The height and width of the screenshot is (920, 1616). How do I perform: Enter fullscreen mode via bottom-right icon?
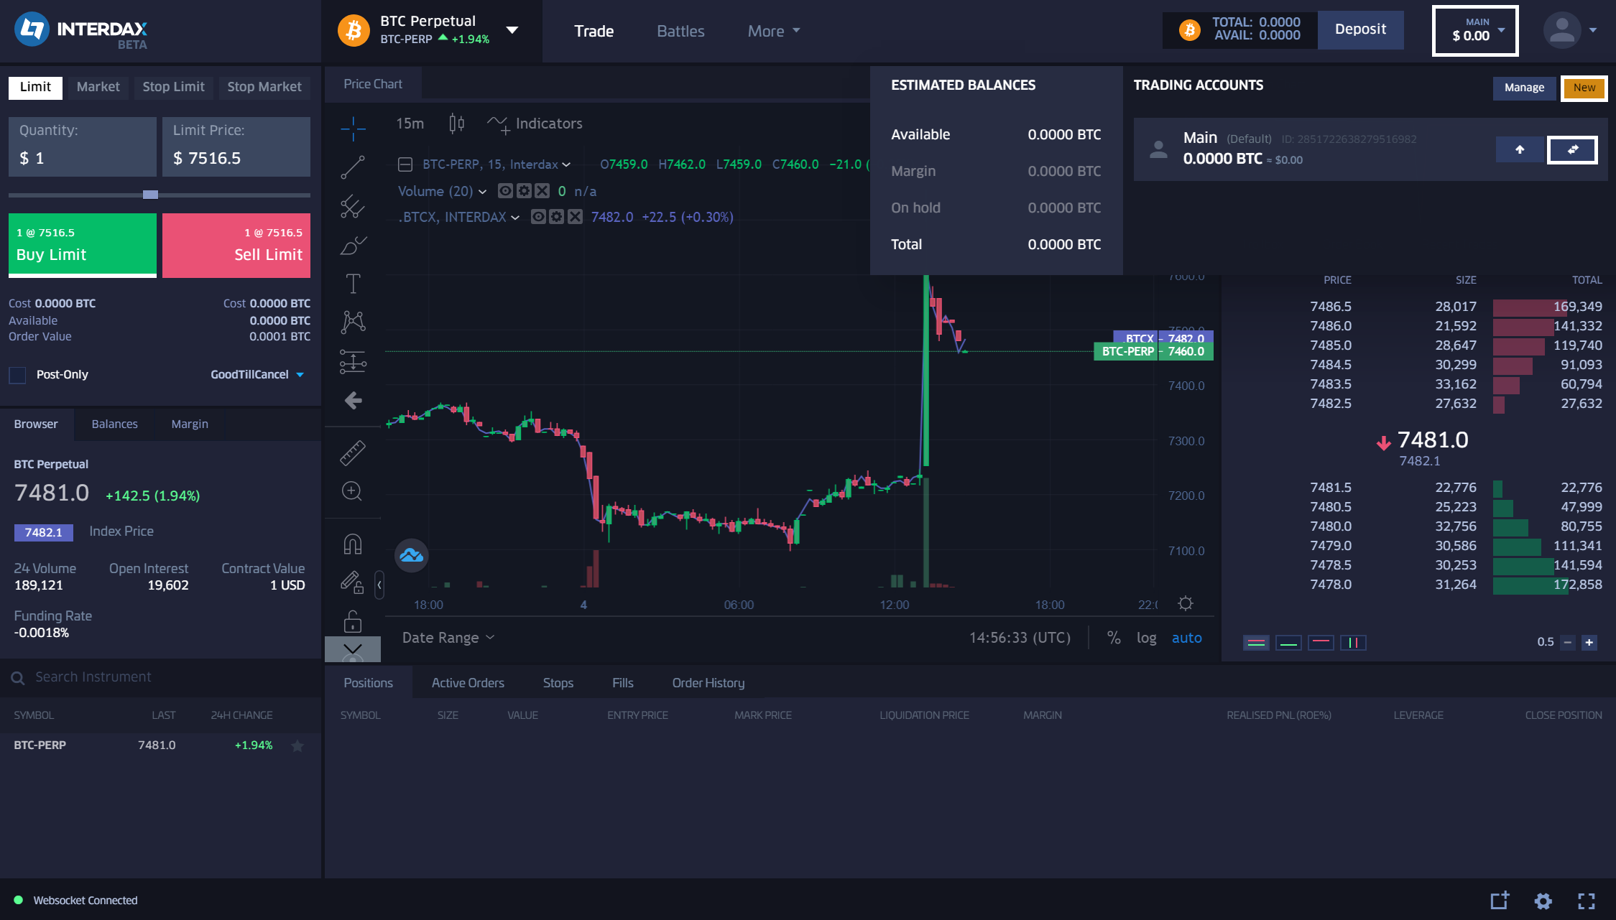click(1587, 901)
